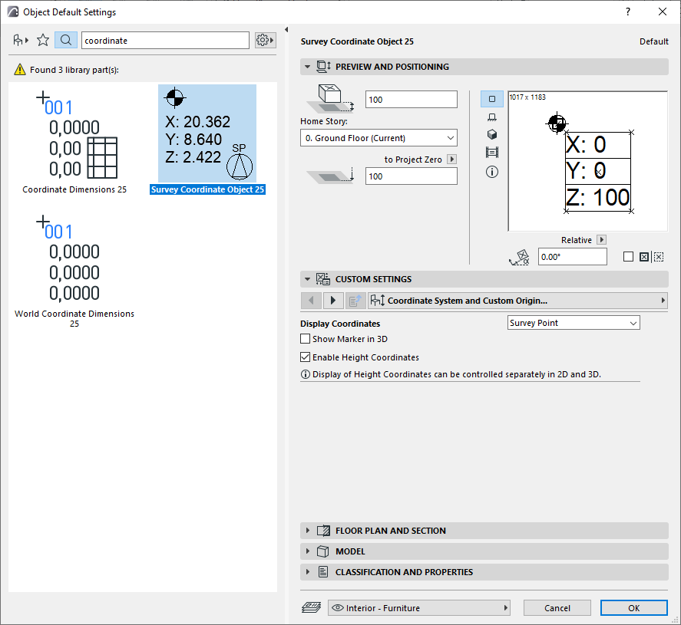
Task: Open help with the question mark
Action: [x=628, y=12]
